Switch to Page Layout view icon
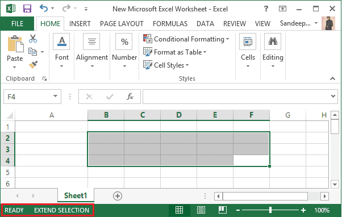 coord(201,210)
